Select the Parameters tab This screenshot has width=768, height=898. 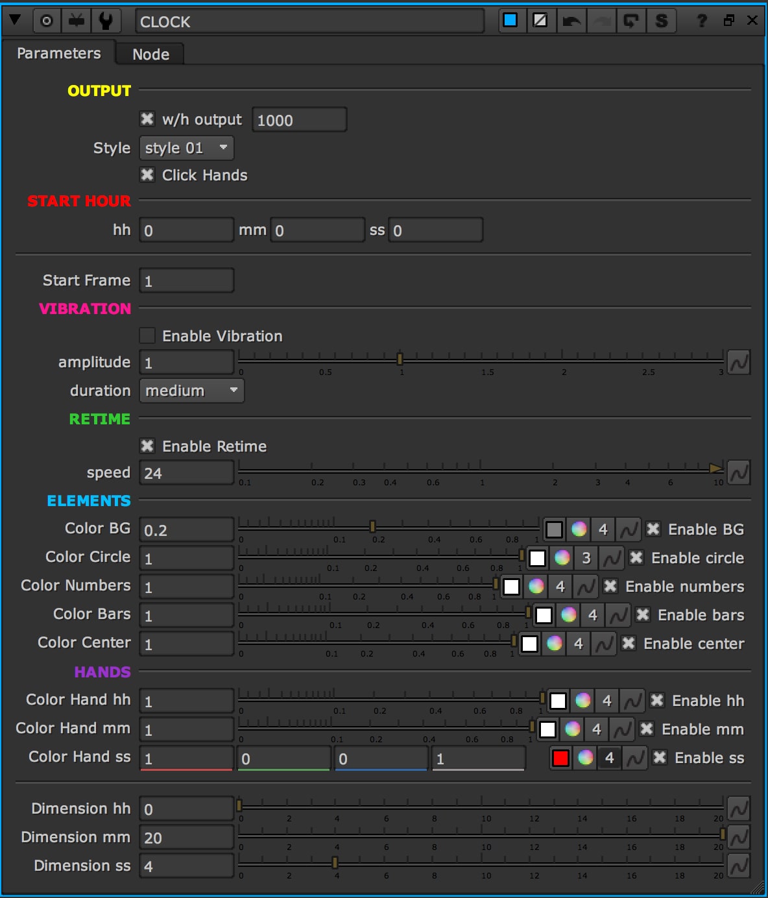click(x=58, y=53)
